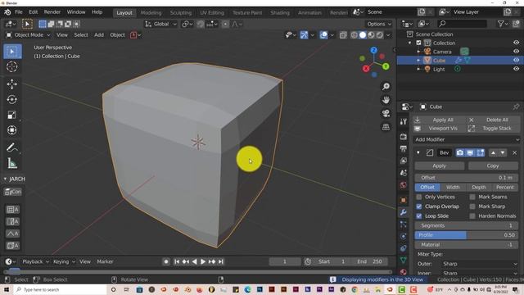The image size is (524, 295).
Task: Open the Add Modifier dropdown
Action: click(467, 139)
